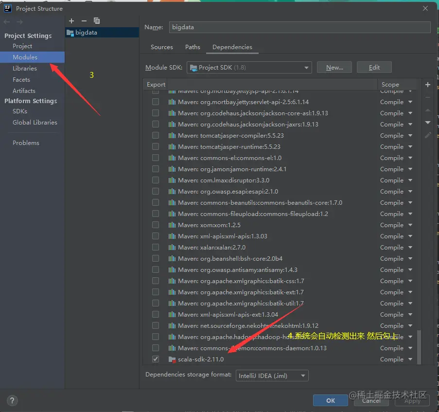Click the back navigation arrow

point(7,22)
